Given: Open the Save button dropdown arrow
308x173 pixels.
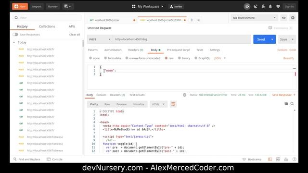Looking at the screenshot, I should [293, 39].
